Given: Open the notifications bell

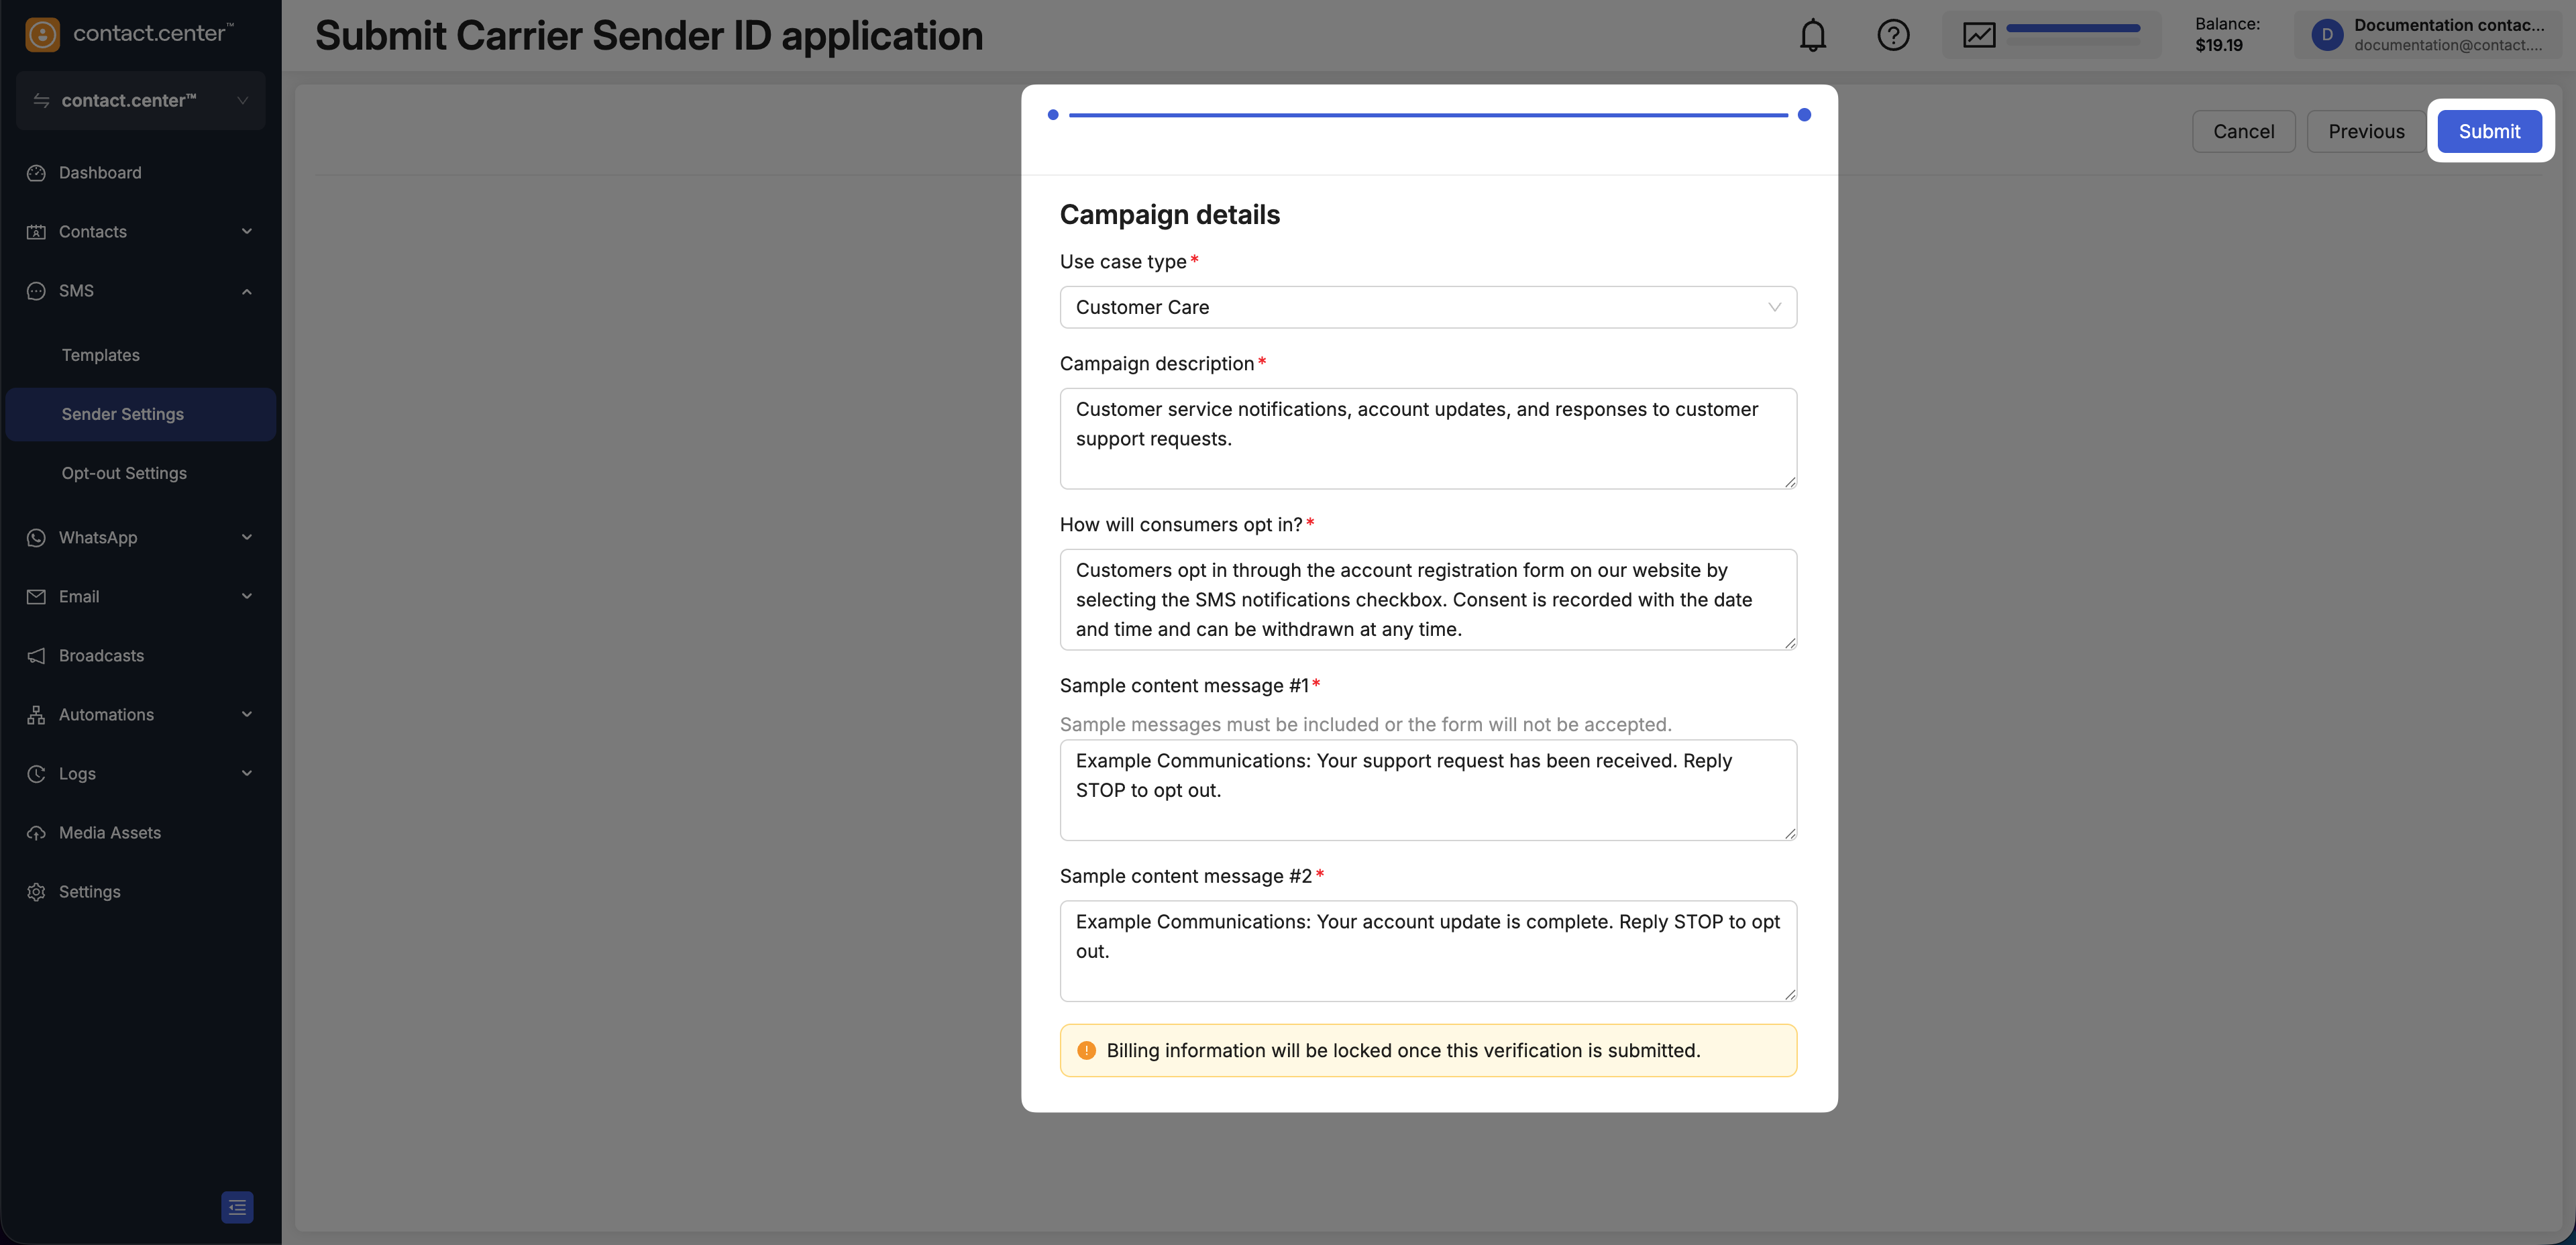Looking at the screenshot, I should [x=1812, y=36].
